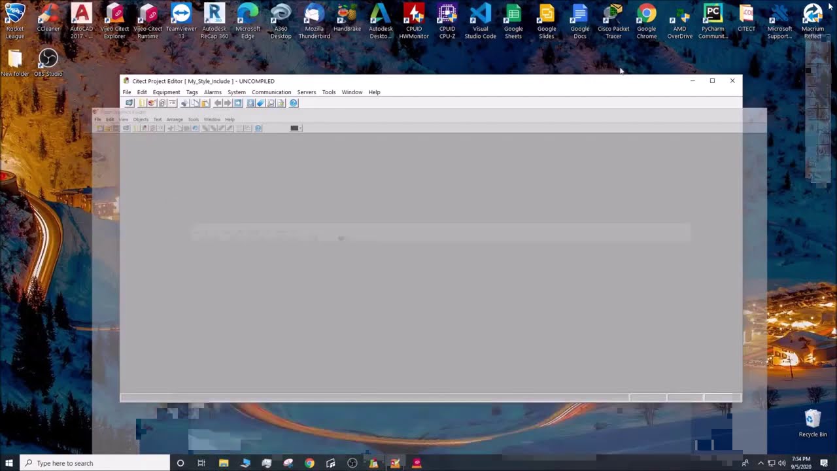This screenshot has width=837, height=471.
Task: Select the AMD OverDrive desktop shortcut
Action: (679, 21)
